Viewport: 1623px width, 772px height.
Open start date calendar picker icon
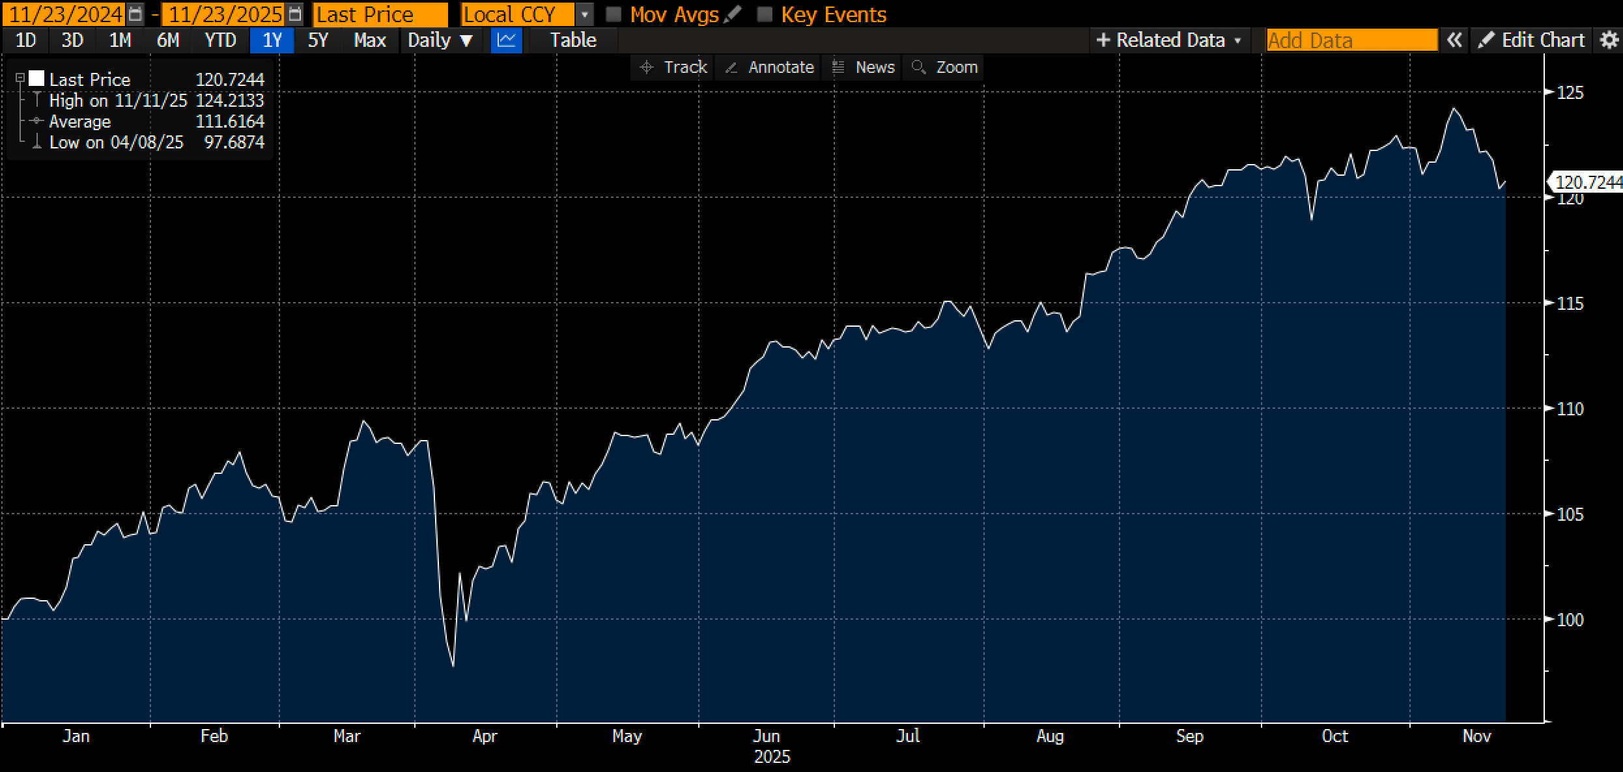coord(135,14)
